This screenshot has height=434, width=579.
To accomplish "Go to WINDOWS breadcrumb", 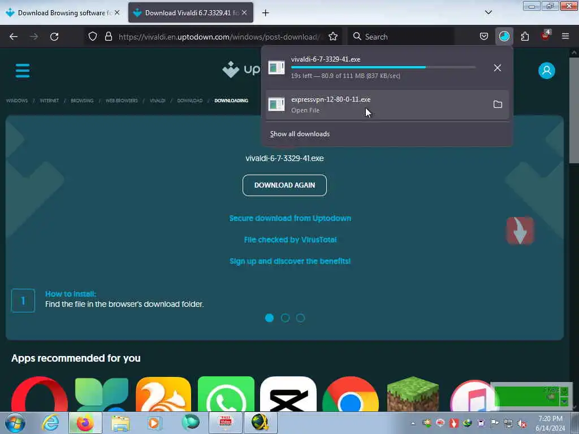I will tap(17, 101).
